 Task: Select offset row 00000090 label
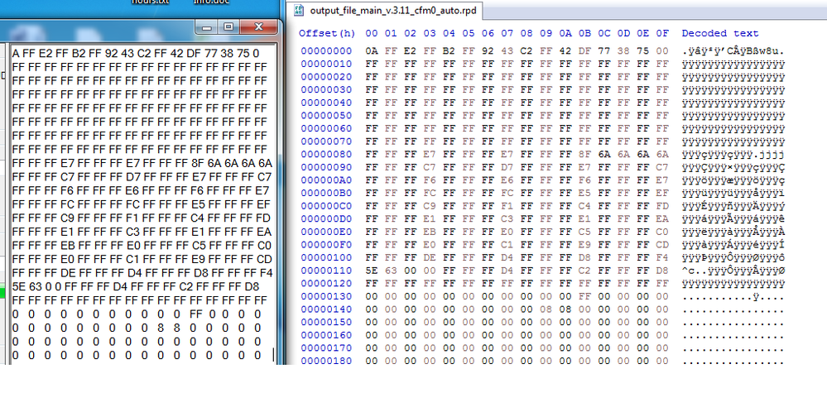pyautogui.click(x=326, y=167)
